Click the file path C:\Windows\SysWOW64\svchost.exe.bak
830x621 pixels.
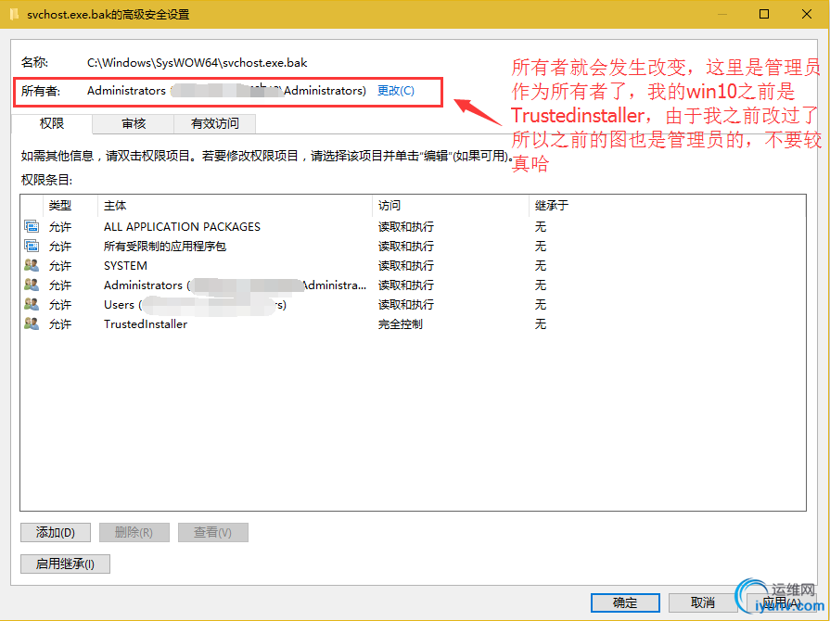coord(197,62)
